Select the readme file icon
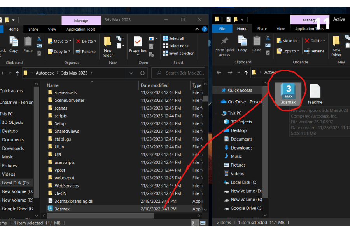 [315, 94]
